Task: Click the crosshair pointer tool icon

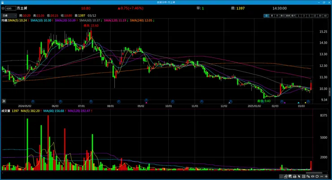Action: coord(308,176)
